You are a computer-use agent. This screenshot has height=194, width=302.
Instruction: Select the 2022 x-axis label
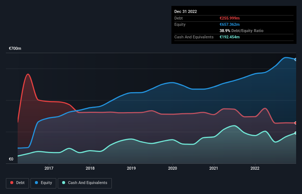pyautogui.click(x=255, y=168)
